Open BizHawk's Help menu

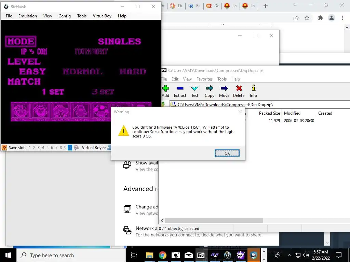(122, 16)
